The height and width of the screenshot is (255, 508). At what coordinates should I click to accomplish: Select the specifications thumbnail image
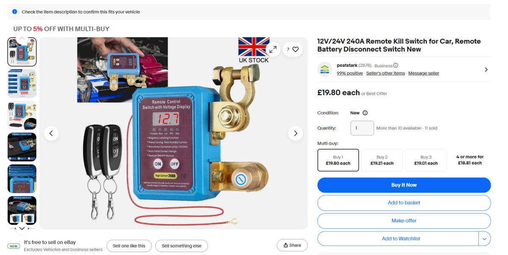click(22, 83)
